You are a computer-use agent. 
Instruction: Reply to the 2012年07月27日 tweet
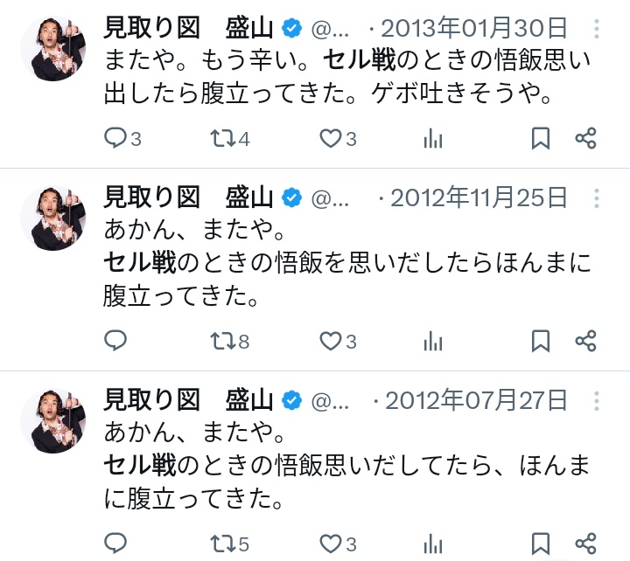point(115,543)
